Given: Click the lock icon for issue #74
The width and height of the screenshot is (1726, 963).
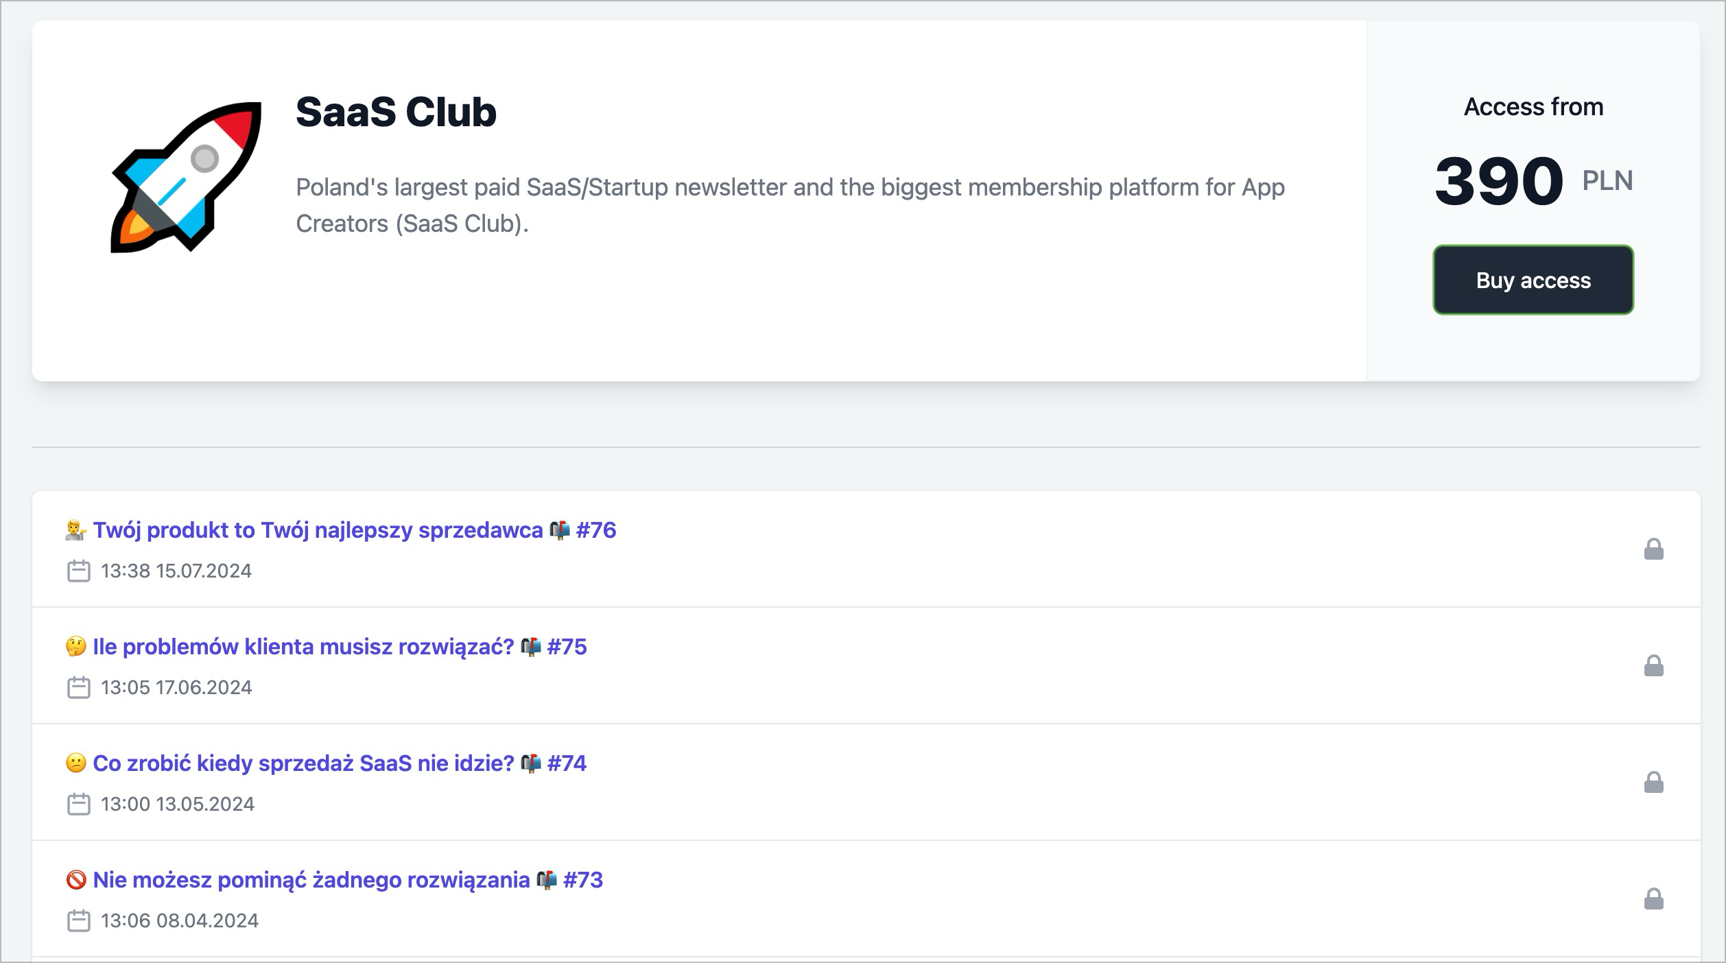Looking at the screenshot, I should tap(1653, 783).
